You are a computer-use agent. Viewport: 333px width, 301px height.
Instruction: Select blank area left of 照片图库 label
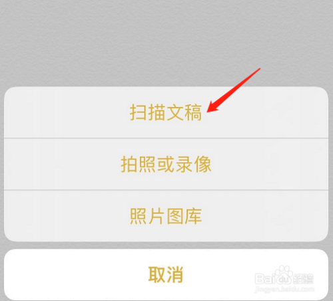67,216
